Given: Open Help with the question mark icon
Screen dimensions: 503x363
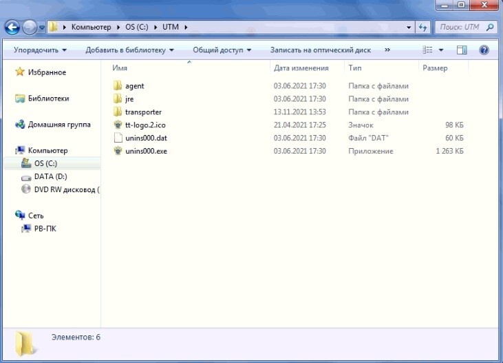Looking at the screenshot, I should click(x=484, y=50).
